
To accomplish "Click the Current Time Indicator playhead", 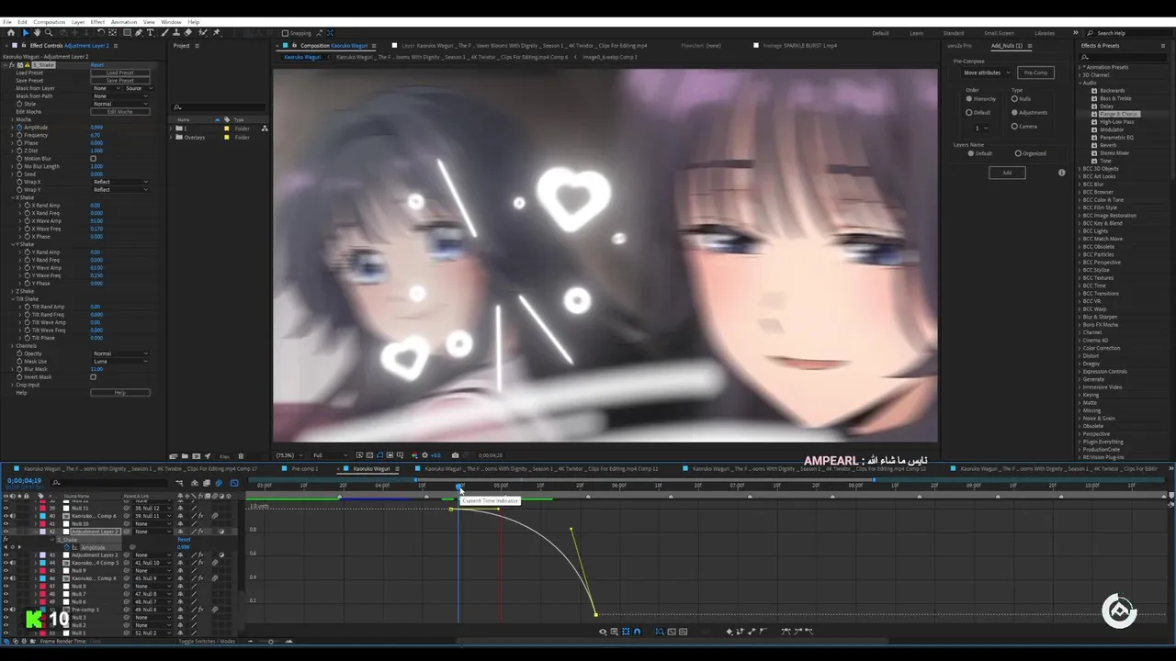I will pyautogui.click(x=459, y=487).
